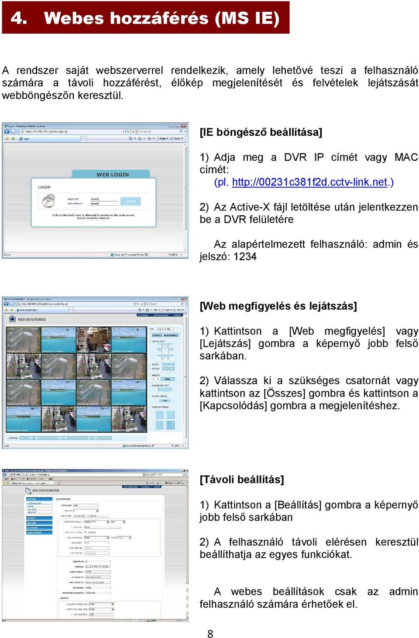Click home icon in login browser toolbar
Screen dimensions: 419x638
pos(131,138)
